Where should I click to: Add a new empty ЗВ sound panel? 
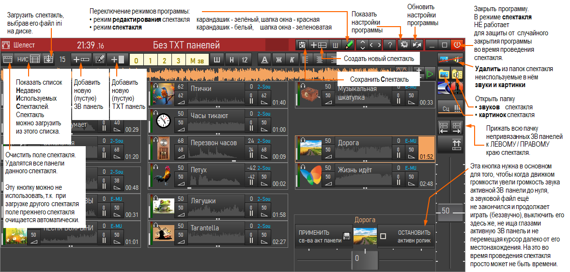(x=81, y=59)
